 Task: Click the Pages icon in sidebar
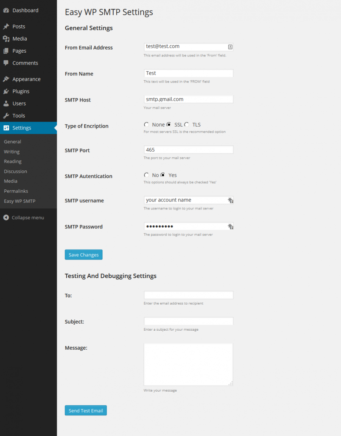pos(6,50)
